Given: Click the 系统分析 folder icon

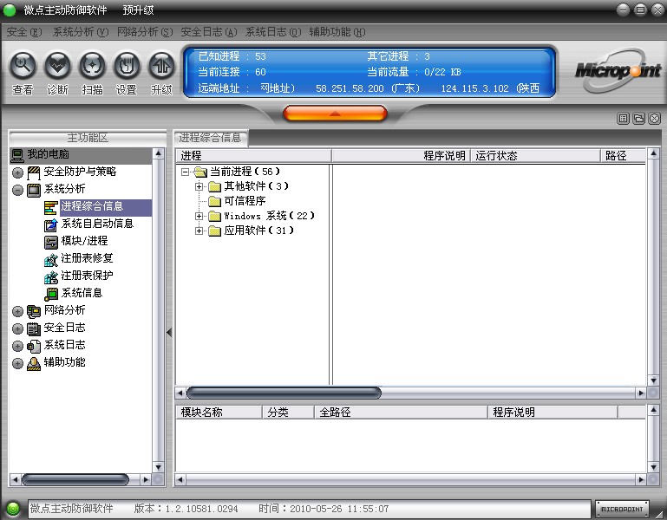Looking at the screenshot, I should coord(34,190).
